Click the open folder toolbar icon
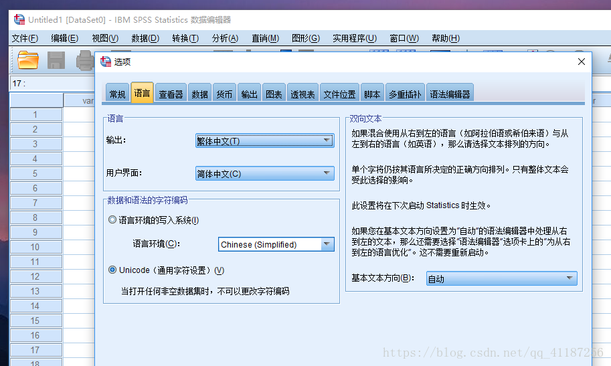611x366 pixels. [x=28, y=60]
